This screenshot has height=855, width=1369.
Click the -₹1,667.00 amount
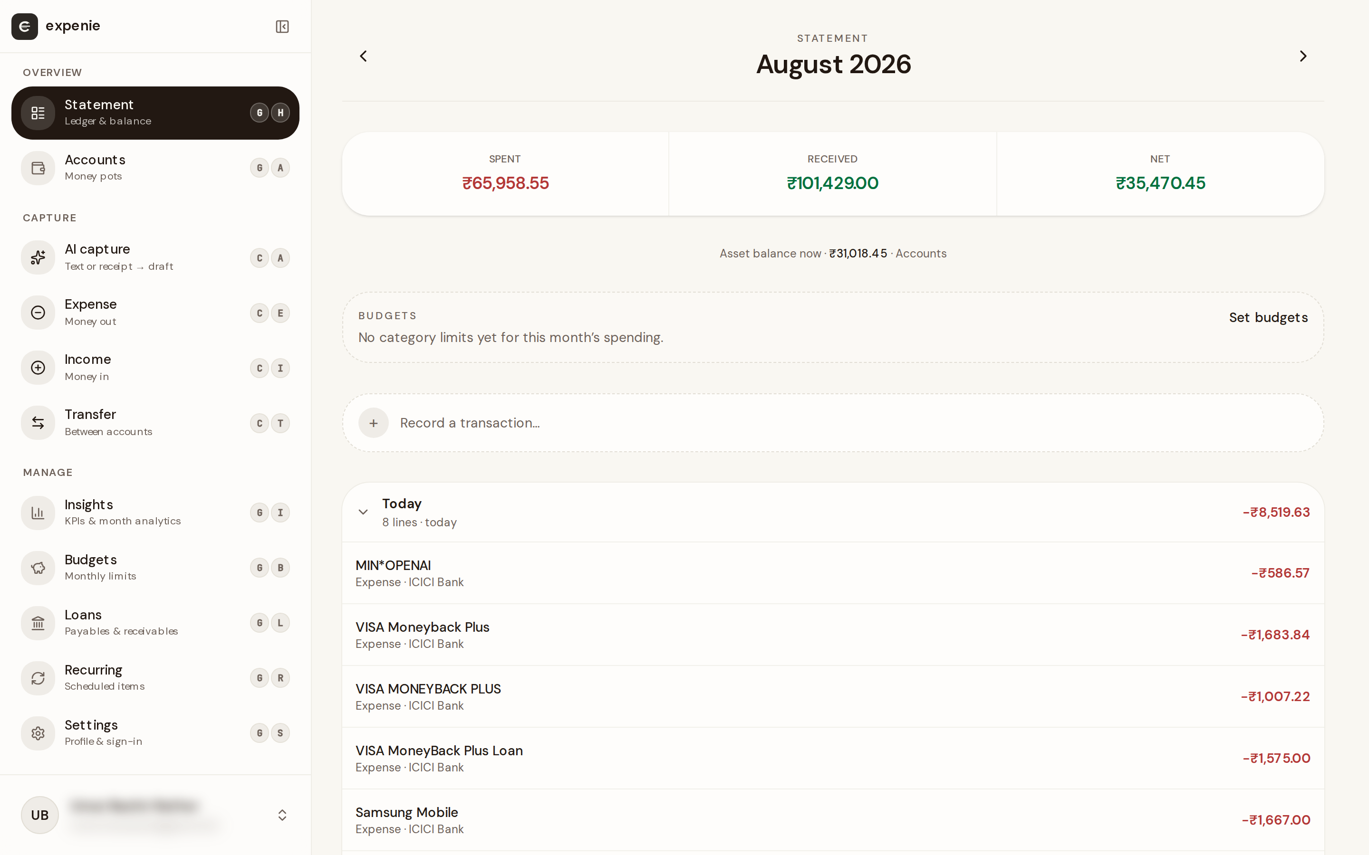1276,820
